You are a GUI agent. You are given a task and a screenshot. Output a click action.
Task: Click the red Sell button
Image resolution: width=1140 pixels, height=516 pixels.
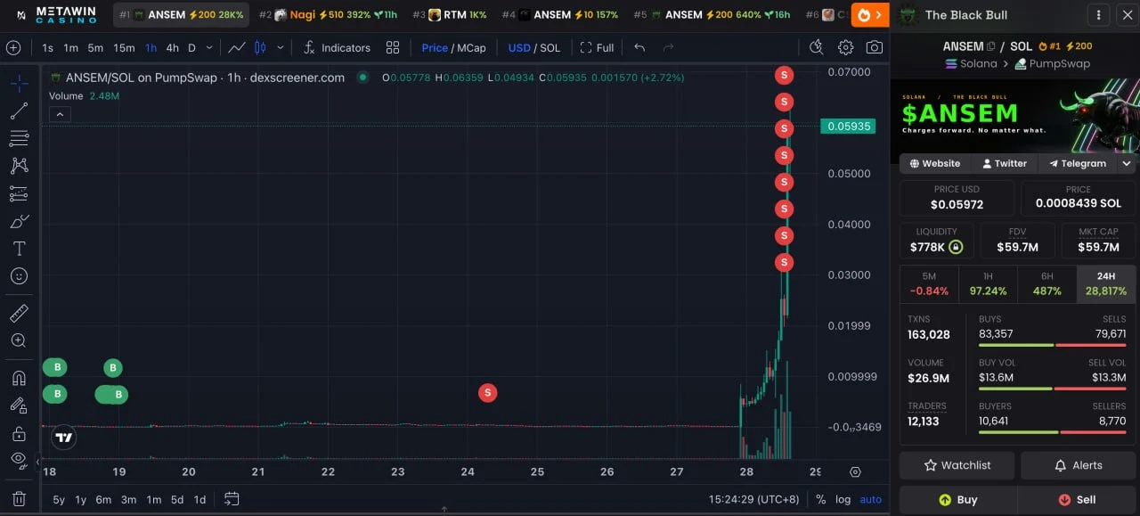click(x=1077, y=500)
